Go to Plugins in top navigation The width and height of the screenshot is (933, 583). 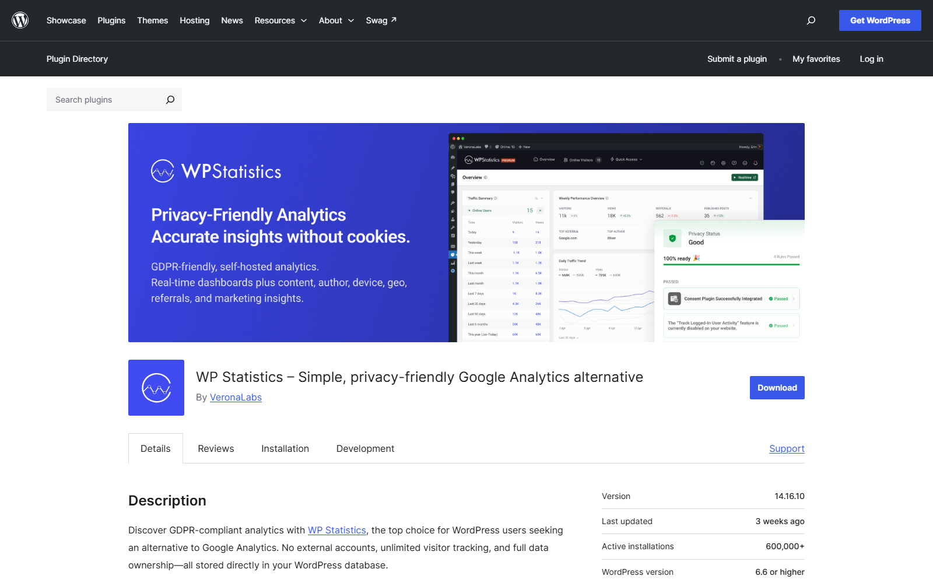[111, 20]
